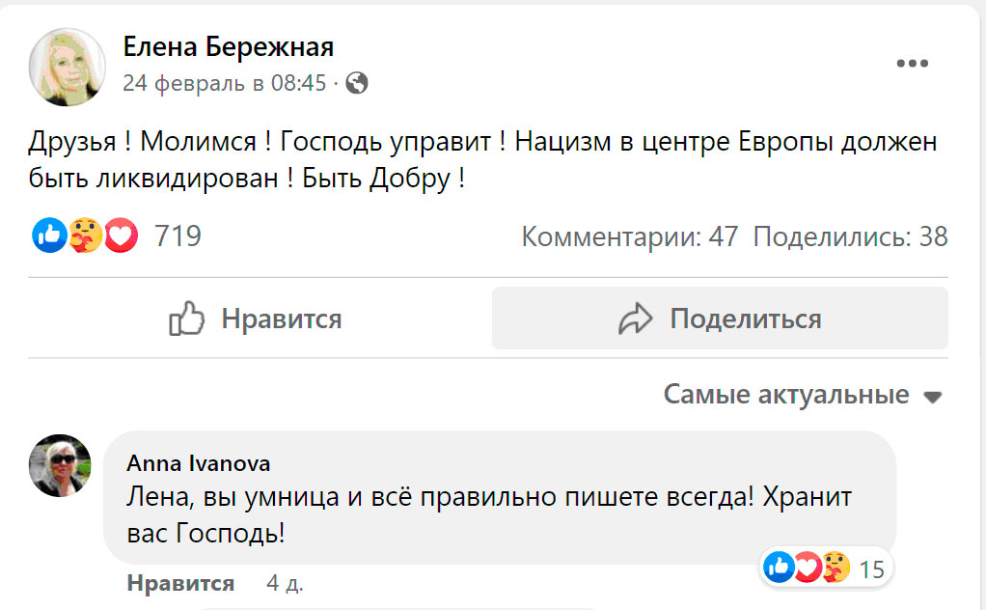Open the three-dots post options menu

click(911, 64)
